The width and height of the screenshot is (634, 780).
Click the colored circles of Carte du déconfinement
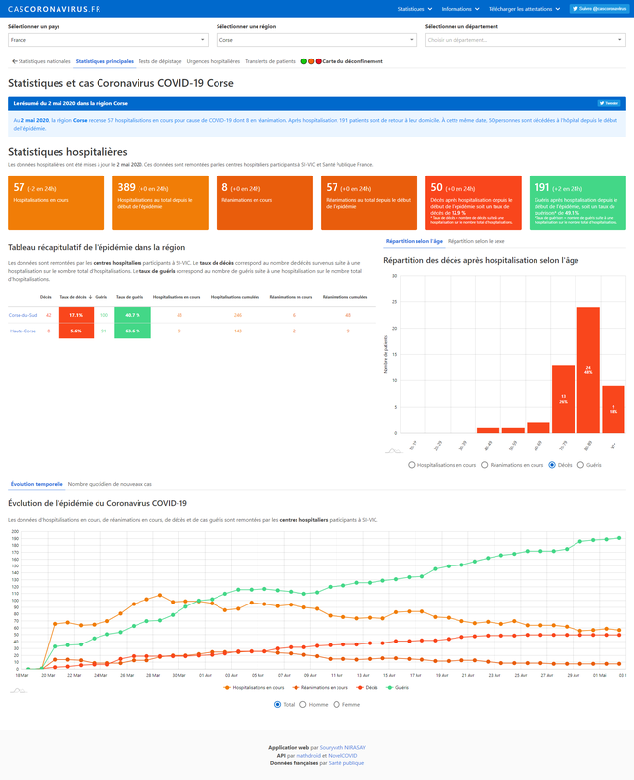pyautogui.click(x=311, y=61)
